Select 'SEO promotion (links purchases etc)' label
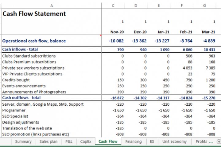The image size is (221, 147). [x=36, y=134]
